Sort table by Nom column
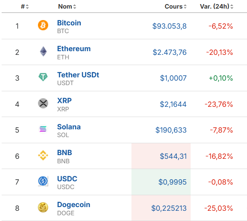The height and width of the screenshot is (221, 247). click(x=67, y=7)
